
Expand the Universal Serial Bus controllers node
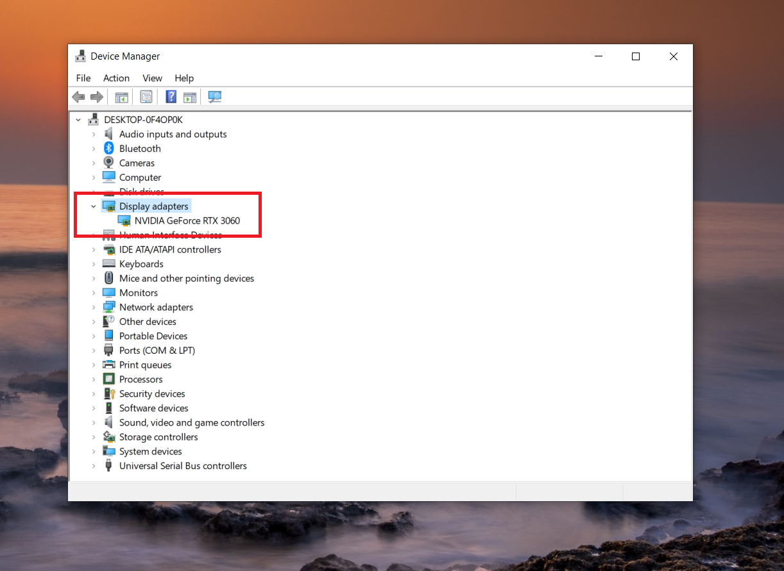tap(94, 466)
